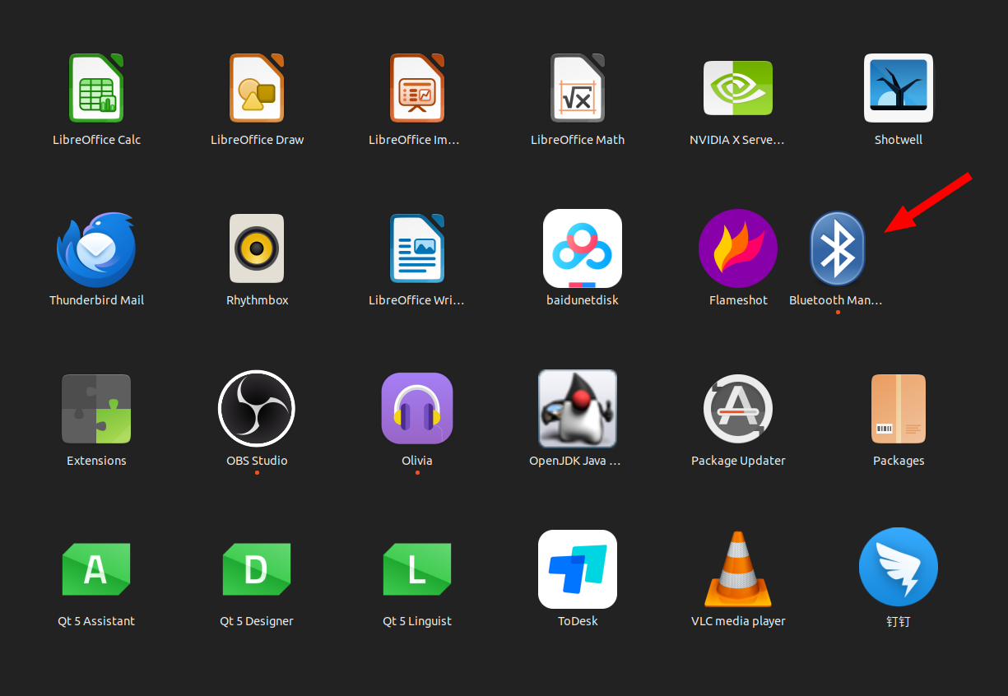Click the "baidunetdisk" label text

coord(583,300)
